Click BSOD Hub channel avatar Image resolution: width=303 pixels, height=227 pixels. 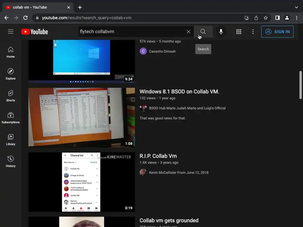[143, 108]
